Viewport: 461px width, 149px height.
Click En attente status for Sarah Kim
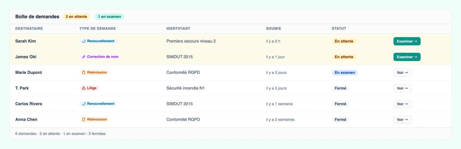tap(344, 41)
